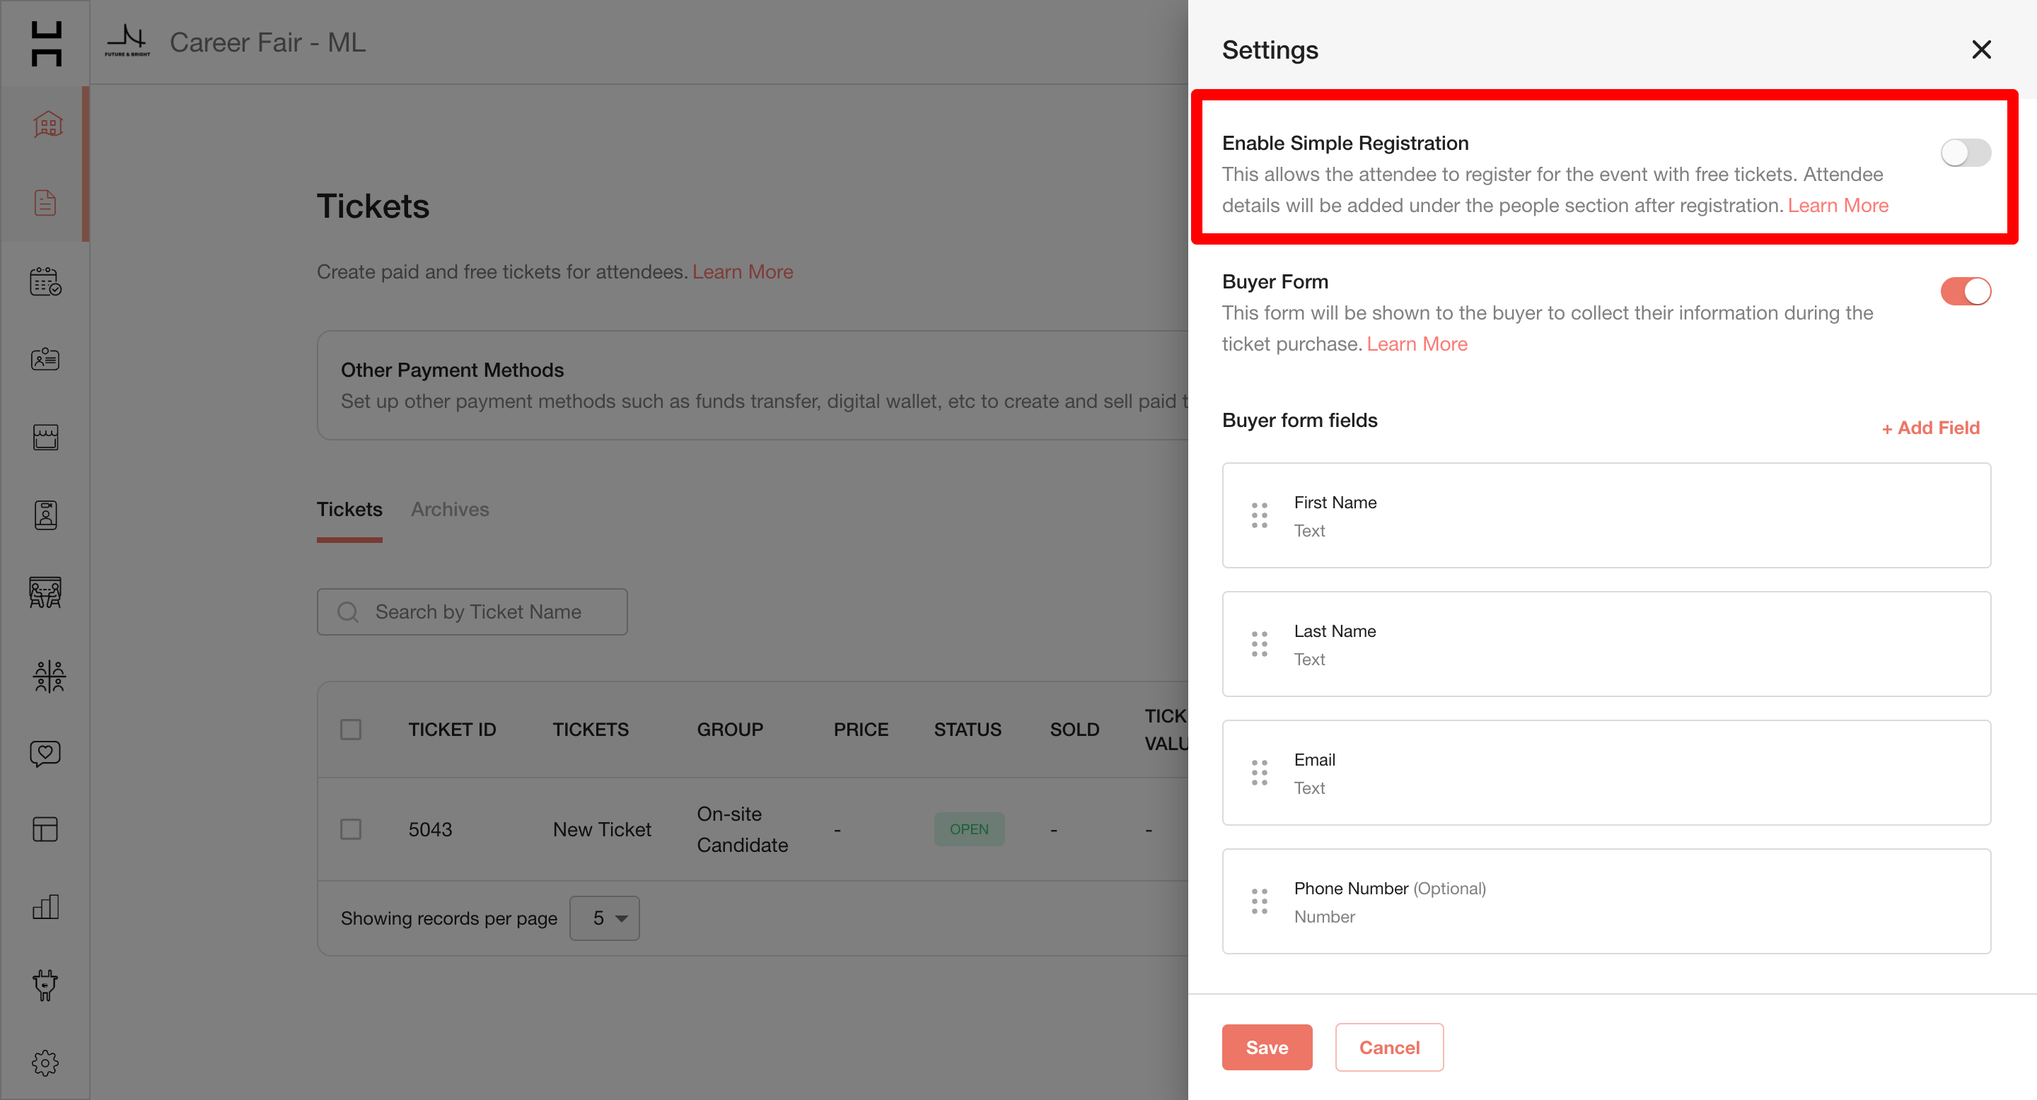This screenshot has width=2037, height=1100.
Task: Click the Other Payment Methods card heading
Action: (451, 370)
